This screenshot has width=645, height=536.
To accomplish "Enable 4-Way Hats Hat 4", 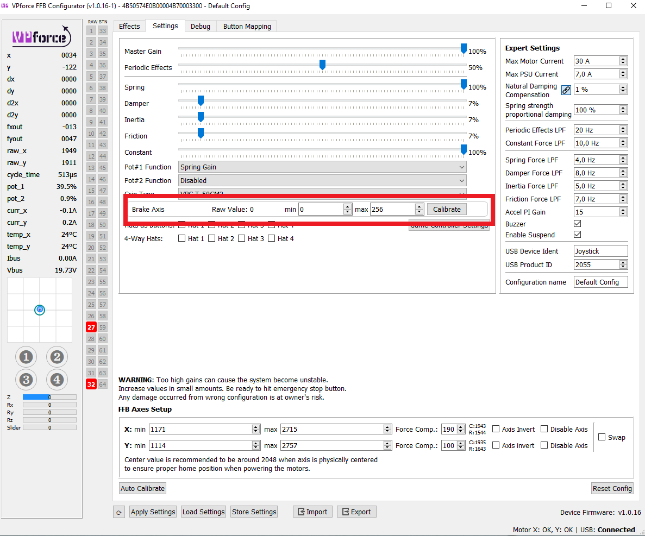I will [272, 238].
